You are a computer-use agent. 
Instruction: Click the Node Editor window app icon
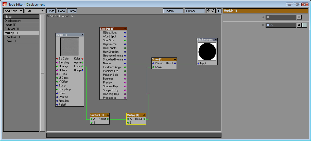[x=5, y=4]
